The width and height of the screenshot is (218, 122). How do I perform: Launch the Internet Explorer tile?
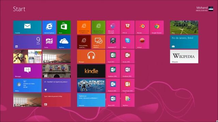49,27
